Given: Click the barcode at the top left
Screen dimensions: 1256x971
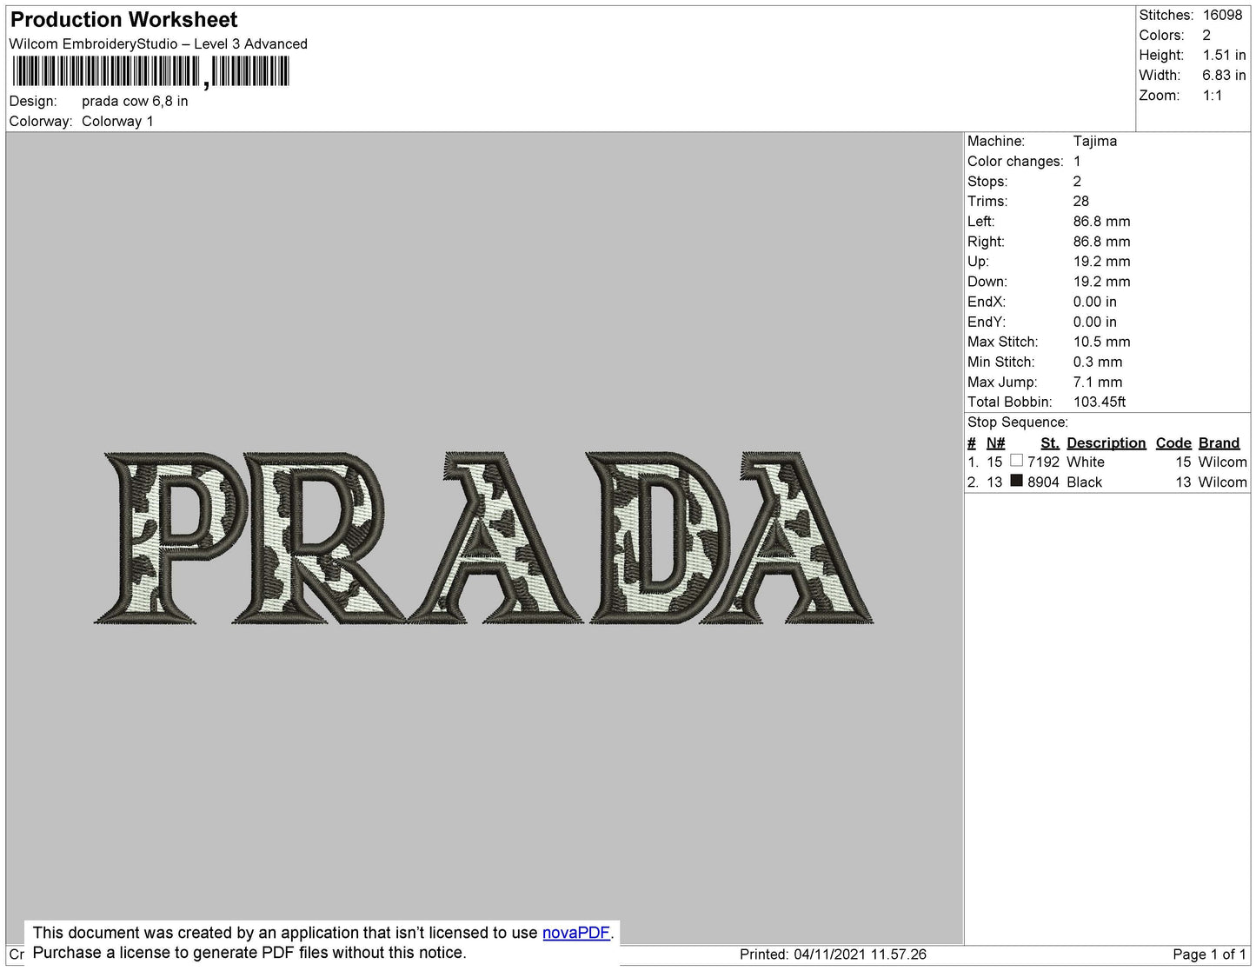Looking at the screenshot, I should (x=150, y=71).
